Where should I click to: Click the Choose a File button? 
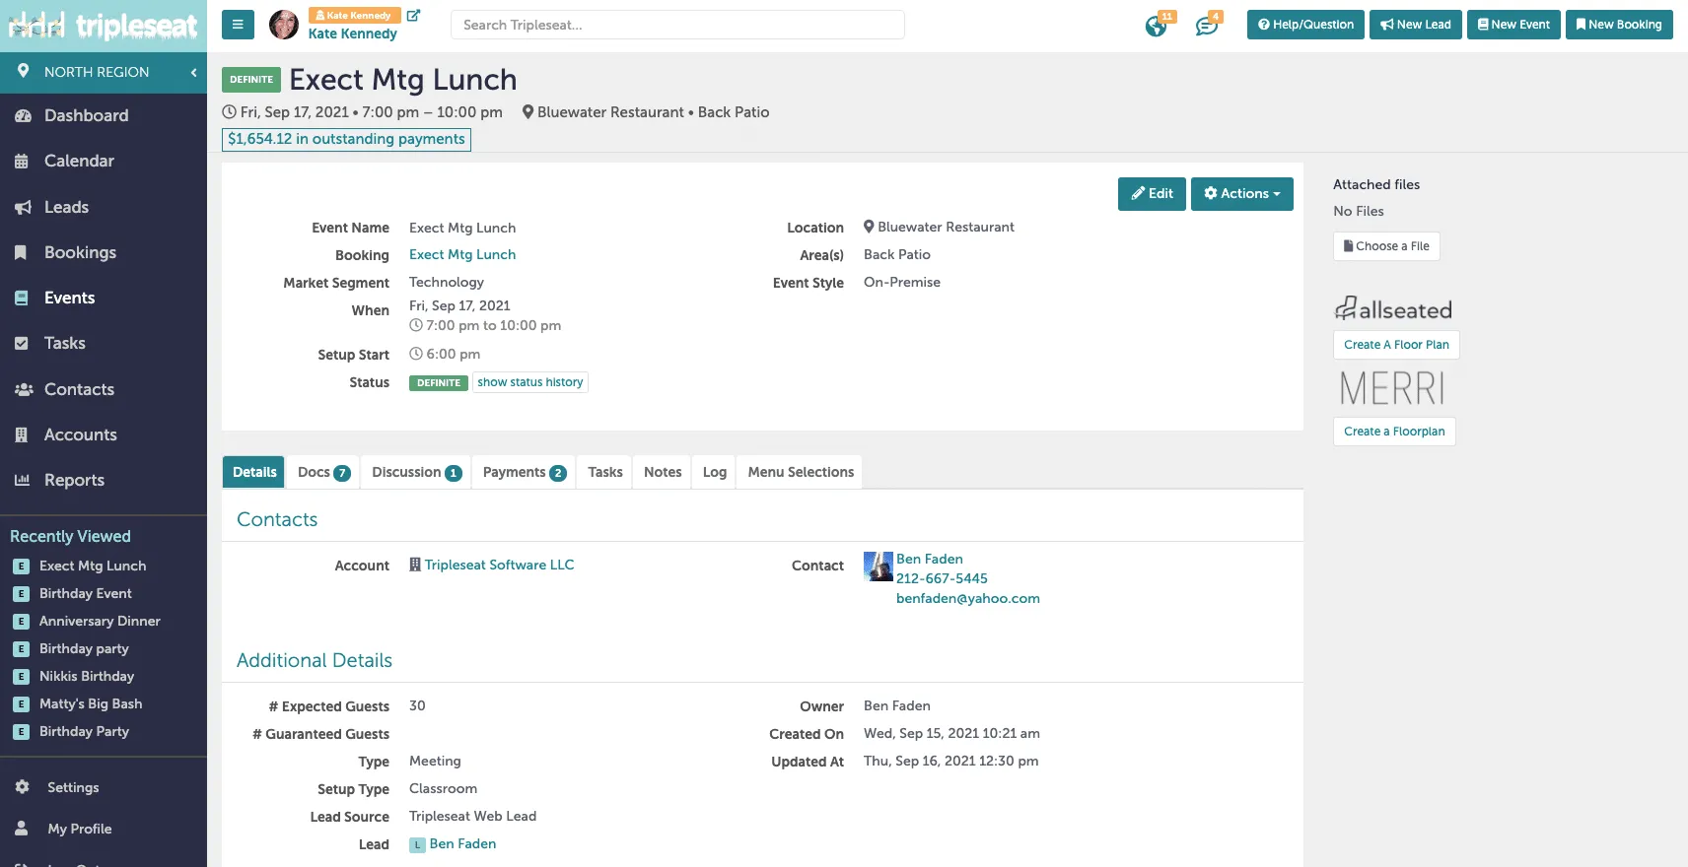pyautogui.click(x=1386, y=246)
